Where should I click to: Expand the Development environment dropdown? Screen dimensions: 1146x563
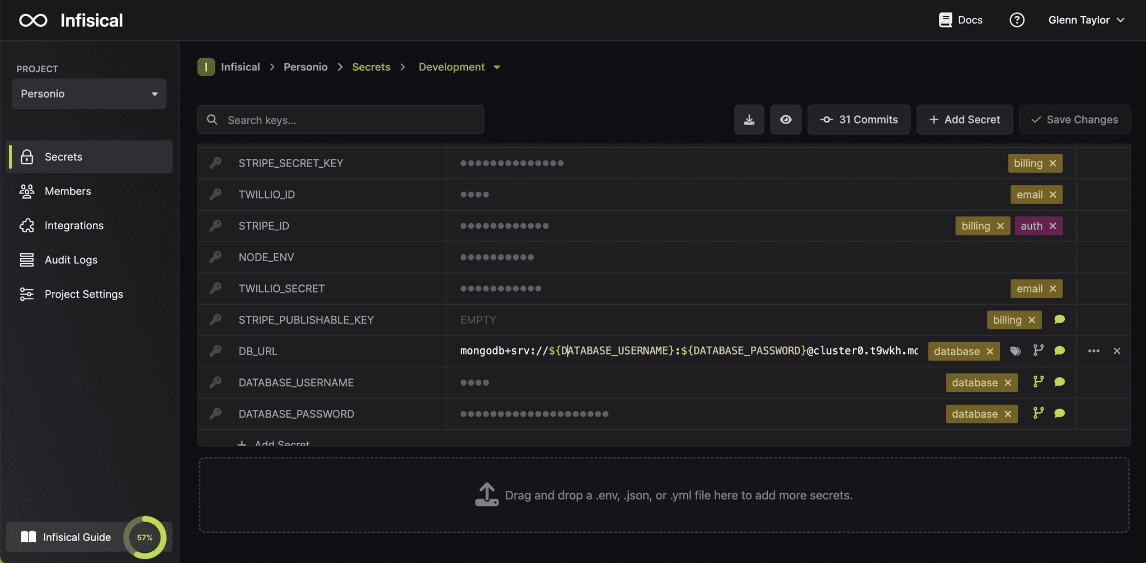pyautogui.click(x=459, y=67)
